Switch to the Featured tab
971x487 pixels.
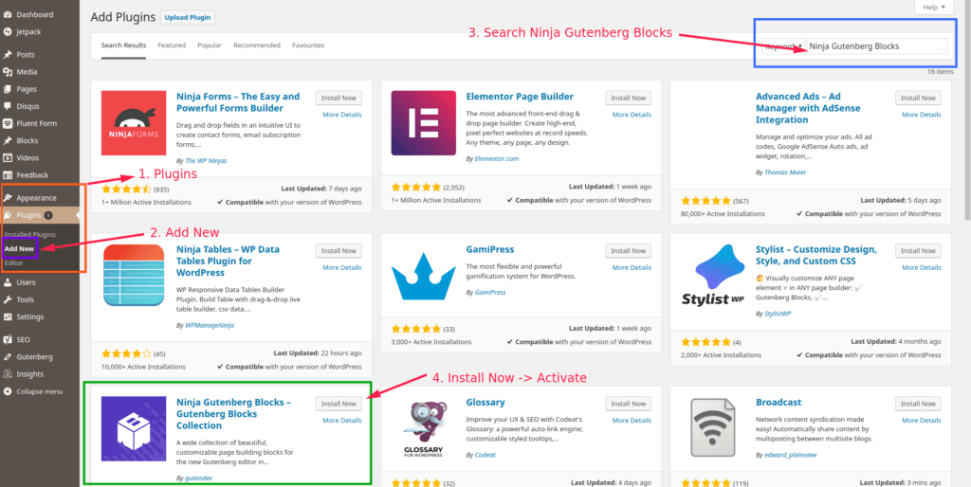172,45
